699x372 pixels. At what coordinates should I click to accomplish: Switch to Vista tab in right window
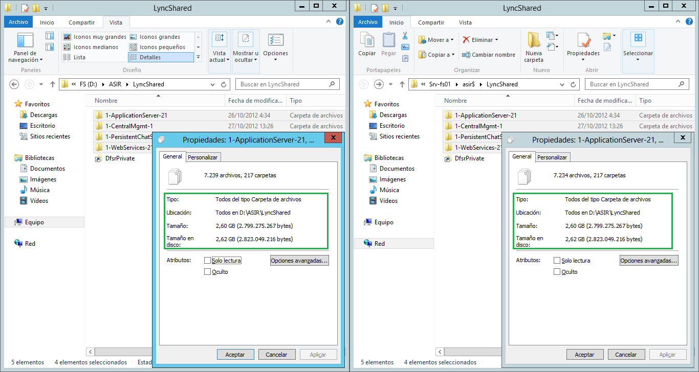[x=465, y=22]
